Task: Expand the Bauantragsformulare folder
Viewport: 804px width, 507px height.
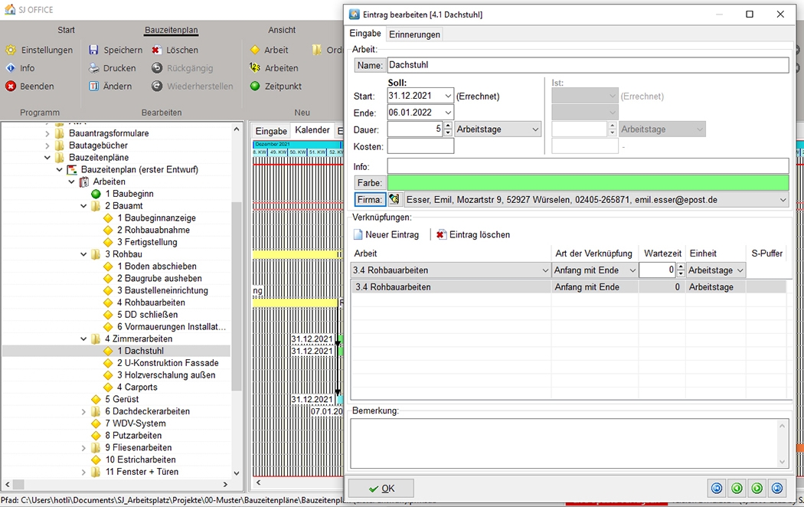Action: (47, 133)
